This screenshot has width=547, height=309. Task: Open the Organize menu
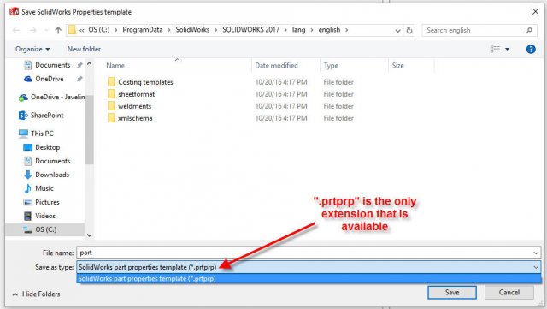(x=32, y=49)
